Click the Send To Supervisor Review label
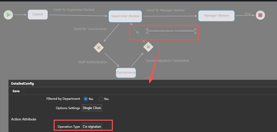The width and height of the screenshot is (277, 132). [74, 10]
